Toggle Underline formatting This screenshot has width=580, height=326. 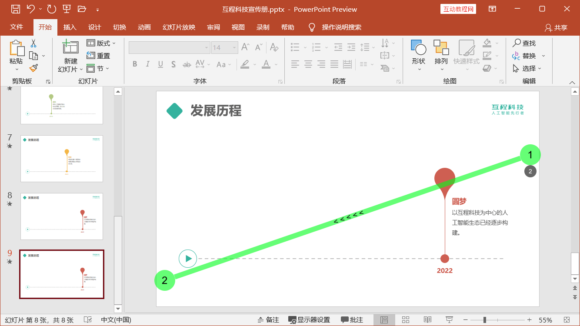[x=160, y=64]
